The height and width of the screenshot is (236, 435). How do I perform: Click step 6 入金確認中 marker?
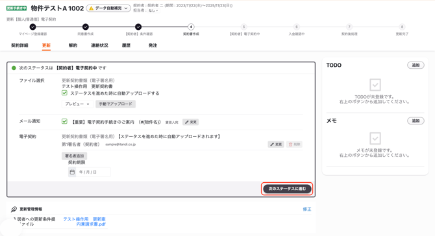point(296,27)
